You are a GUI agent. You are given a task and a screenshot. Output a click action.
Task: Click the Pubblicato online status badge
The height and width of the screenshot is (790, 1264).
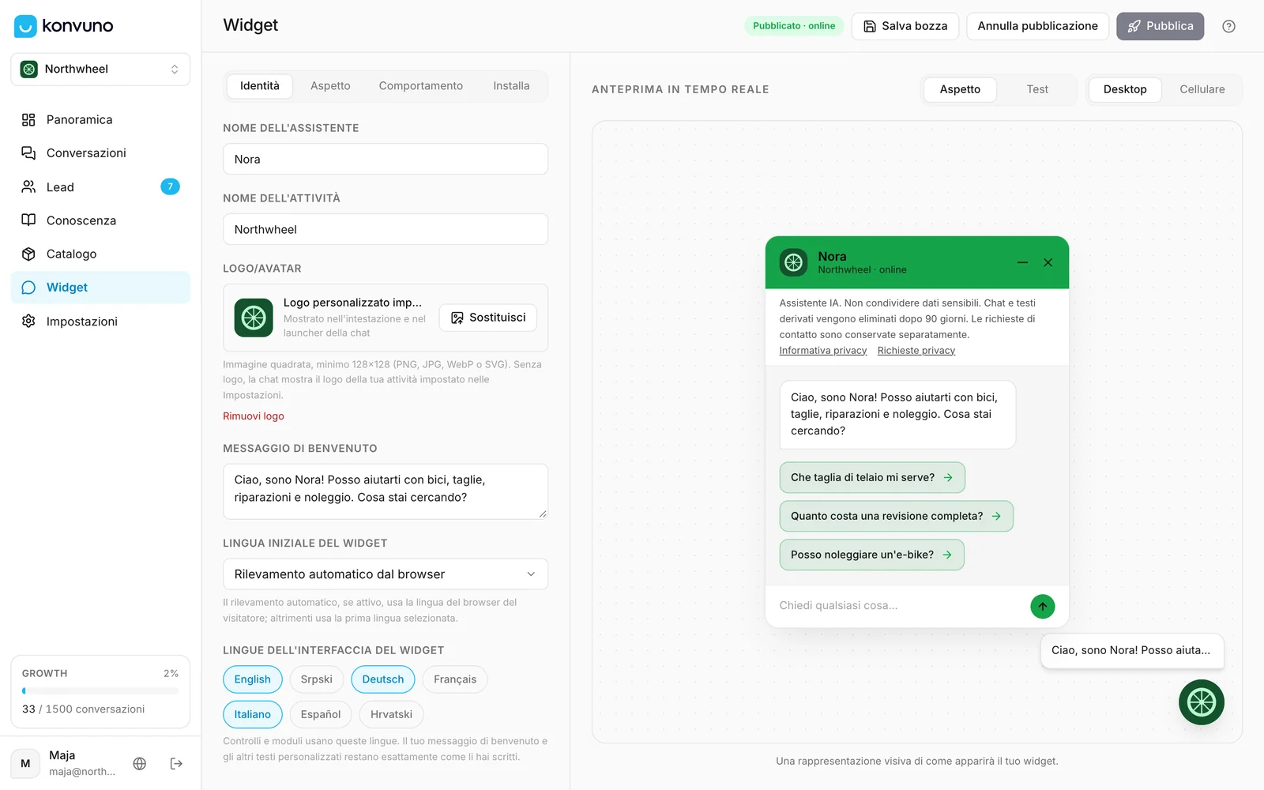tap(794, 26)
